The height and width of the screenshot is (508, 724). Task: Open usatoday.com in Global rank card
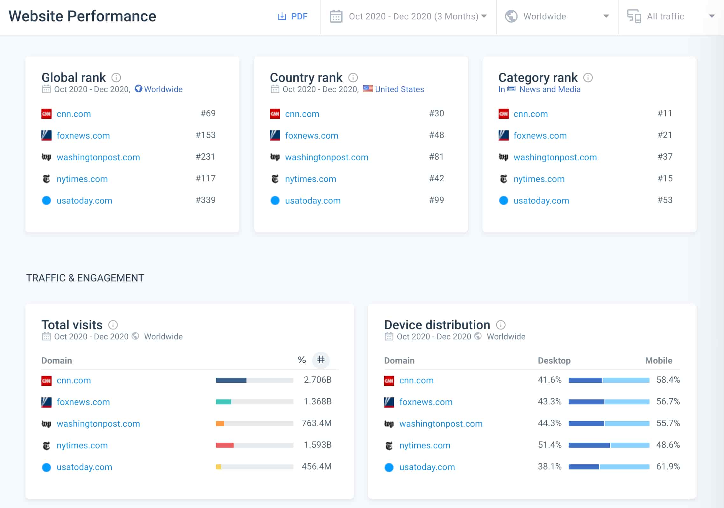point(84,200)
